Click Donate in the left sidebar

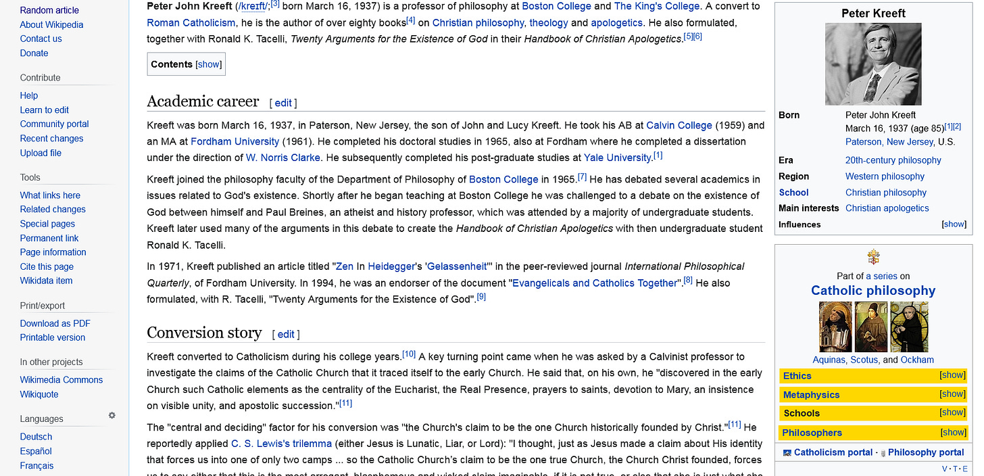click(x=34, y=53)
